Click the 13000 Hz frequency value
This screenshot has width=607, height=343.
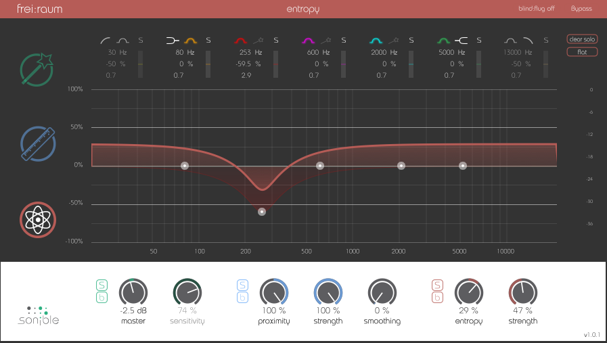[518, 52]
